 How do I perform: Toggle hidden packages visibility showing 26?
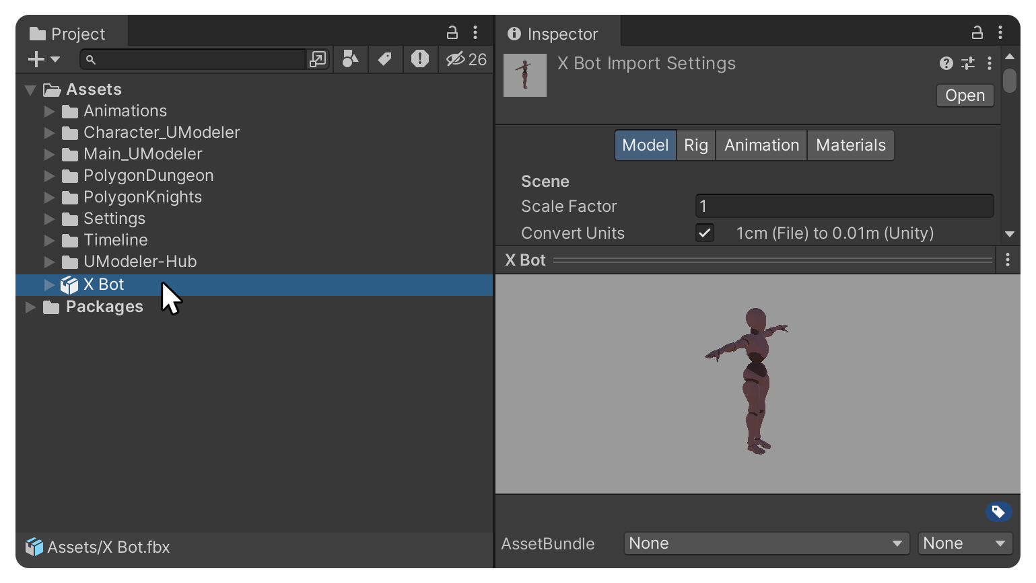tap(466, 59)
